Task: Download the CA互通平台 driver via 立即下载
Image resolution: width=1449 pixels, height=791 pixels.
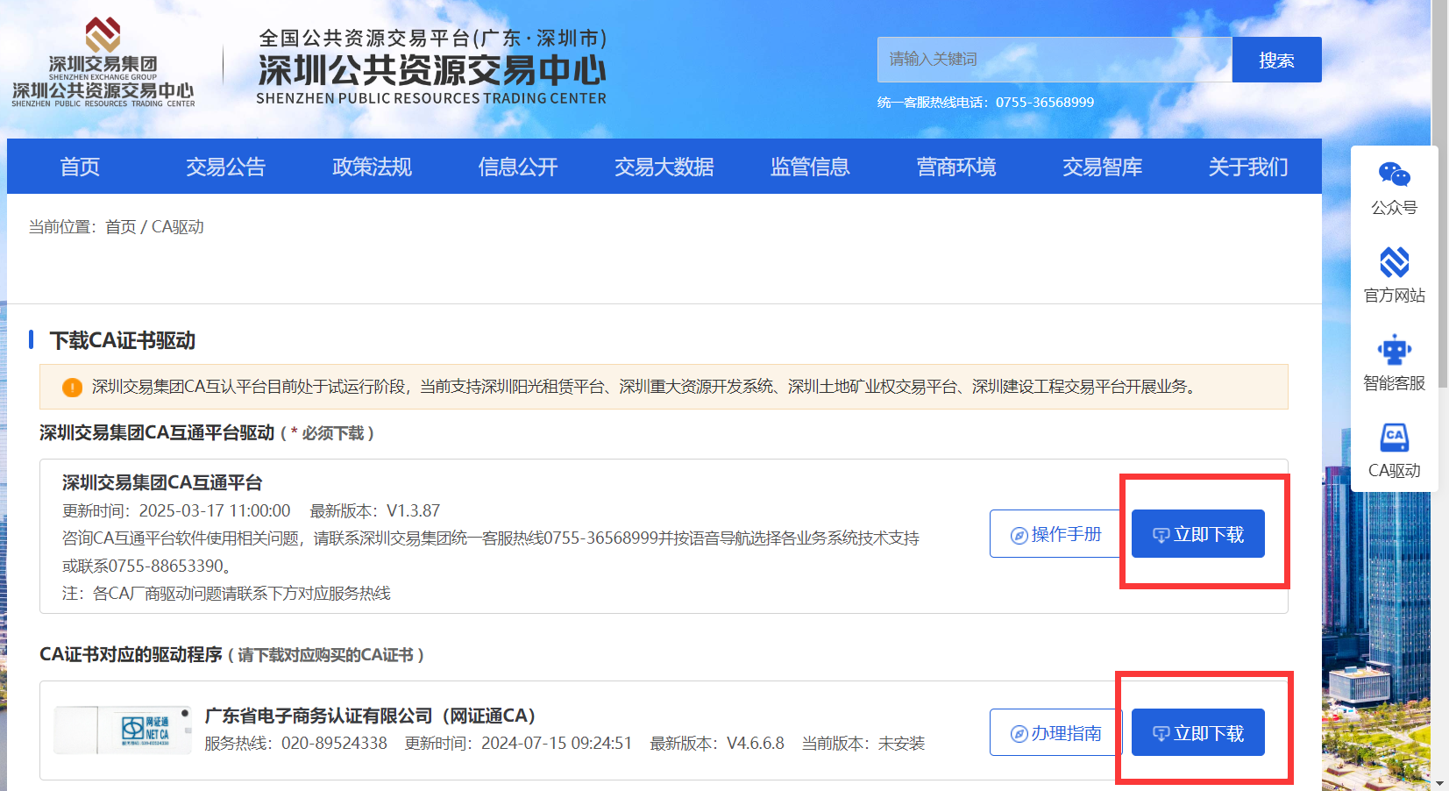Action: (x=1197, y=534)
